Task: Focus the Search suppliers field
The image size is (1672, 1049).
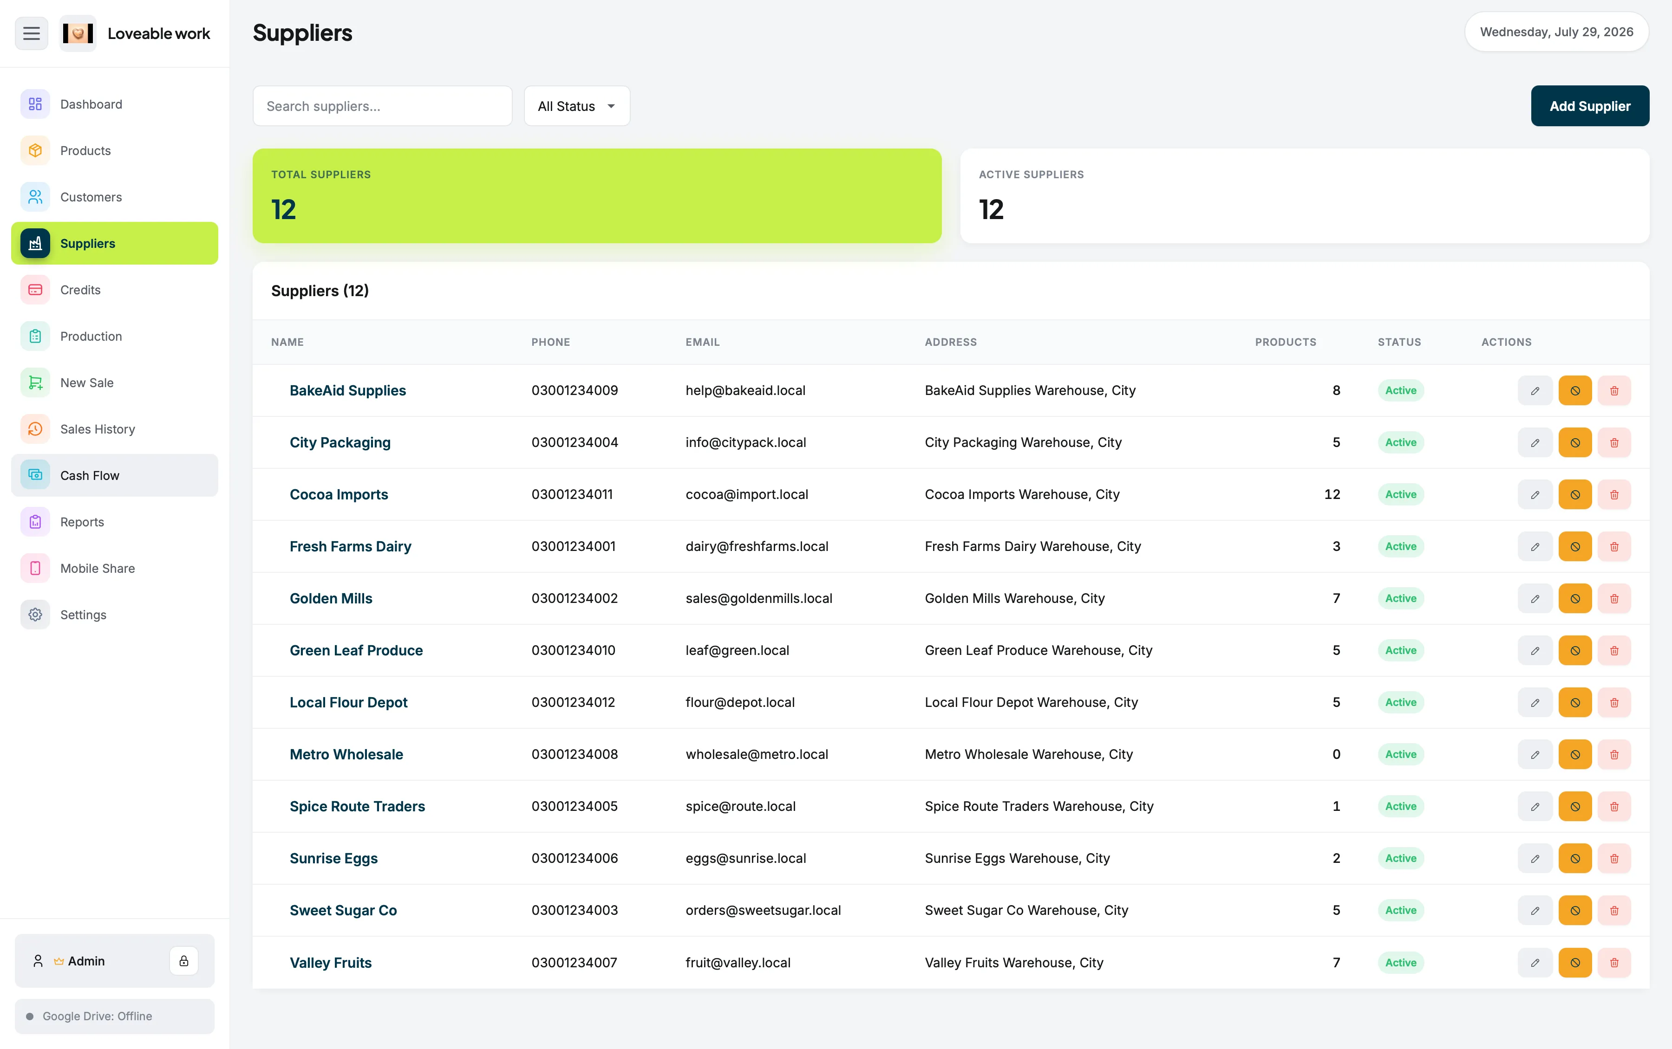Action: click(x=382, y=106)
